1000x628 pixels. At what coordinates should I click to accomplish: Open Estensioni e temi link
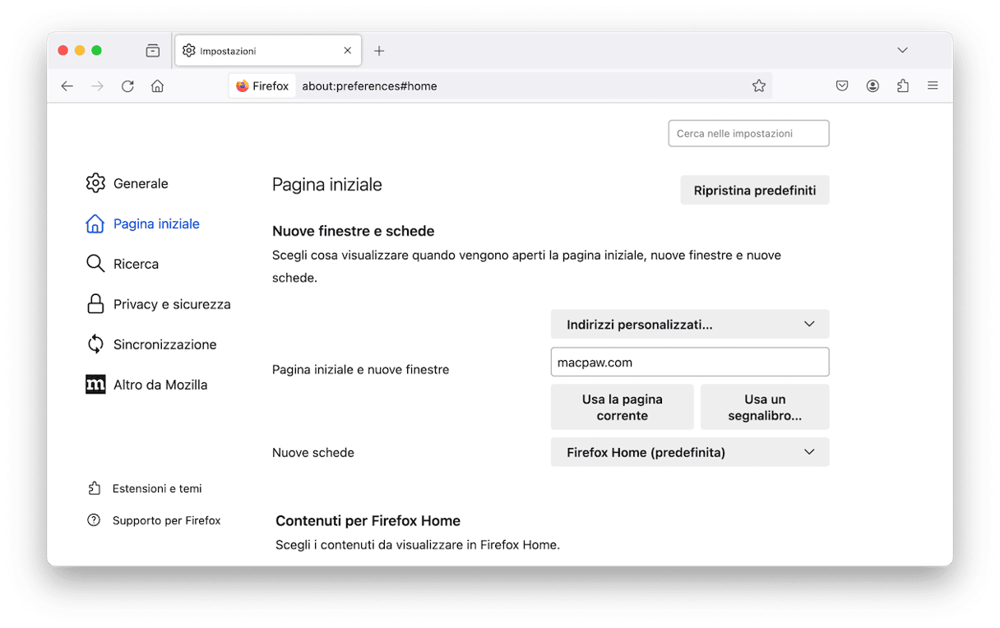pos(145,488)
